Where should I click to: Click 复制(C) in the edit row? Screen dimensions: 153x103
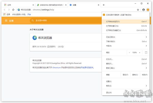point(135,75)
